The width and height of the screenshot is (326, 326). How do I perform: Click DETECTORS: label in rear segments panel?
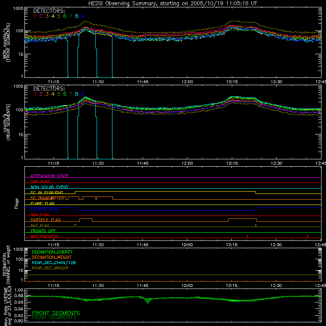click(49, 88)
